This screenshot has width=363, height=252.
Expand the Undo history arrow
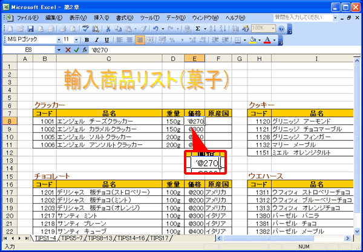[163, 28]
